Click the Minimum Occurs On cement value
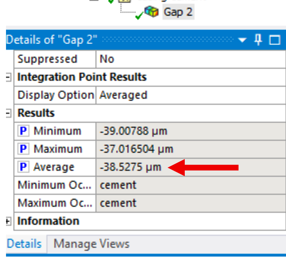 pyautogui.click(x=118, y=185)
